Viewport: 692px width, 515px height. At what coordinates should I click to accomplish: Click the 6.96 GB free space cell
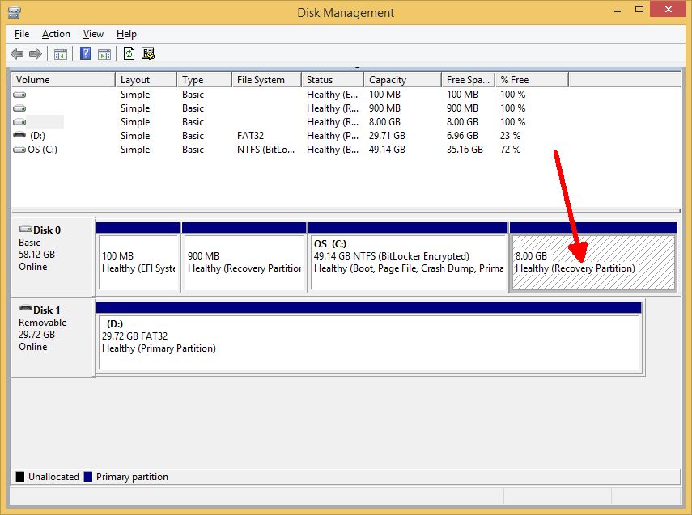point(462,136)
